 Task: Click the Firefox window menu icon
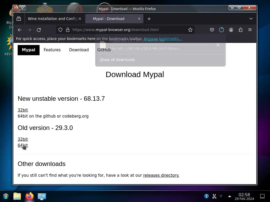pyautogui.click(x=16, y=8)
